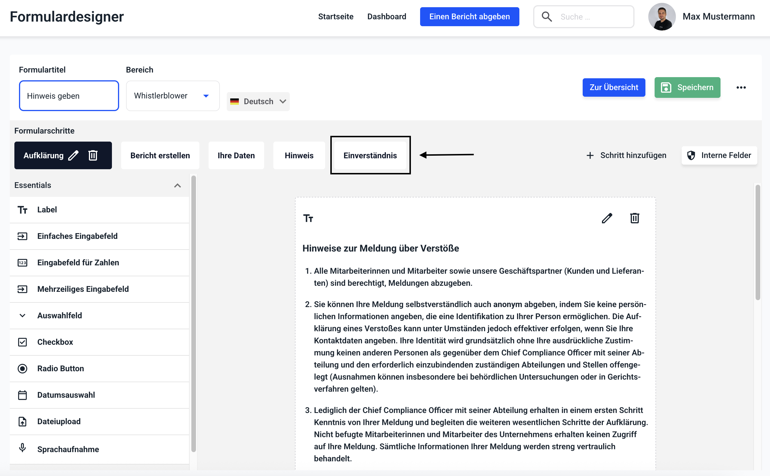The image size is (770, 476).
Task: Collapse the Essentials section
Action: click(x=178, y=185)
